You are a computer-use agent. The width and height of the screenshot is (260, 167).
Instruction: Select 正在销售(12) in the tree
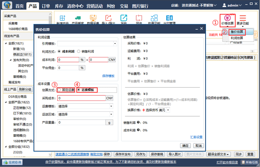pyautogui.click(x=22, y=108)
